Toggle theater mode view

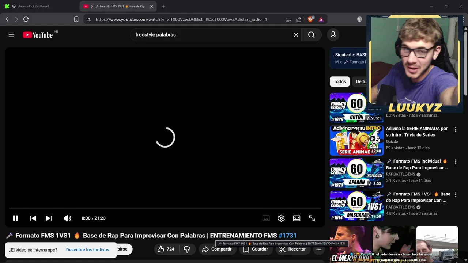tap(297, 218)
